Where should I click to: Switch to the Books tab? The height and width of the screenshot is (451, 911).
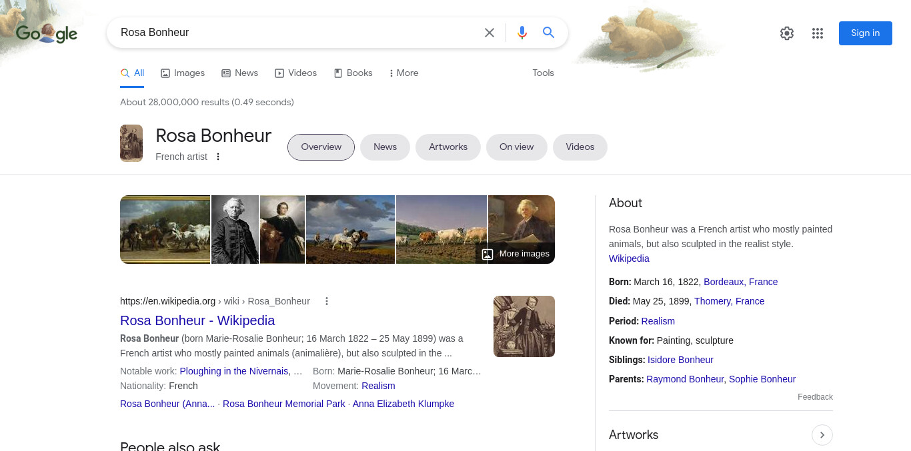point(353,73)
